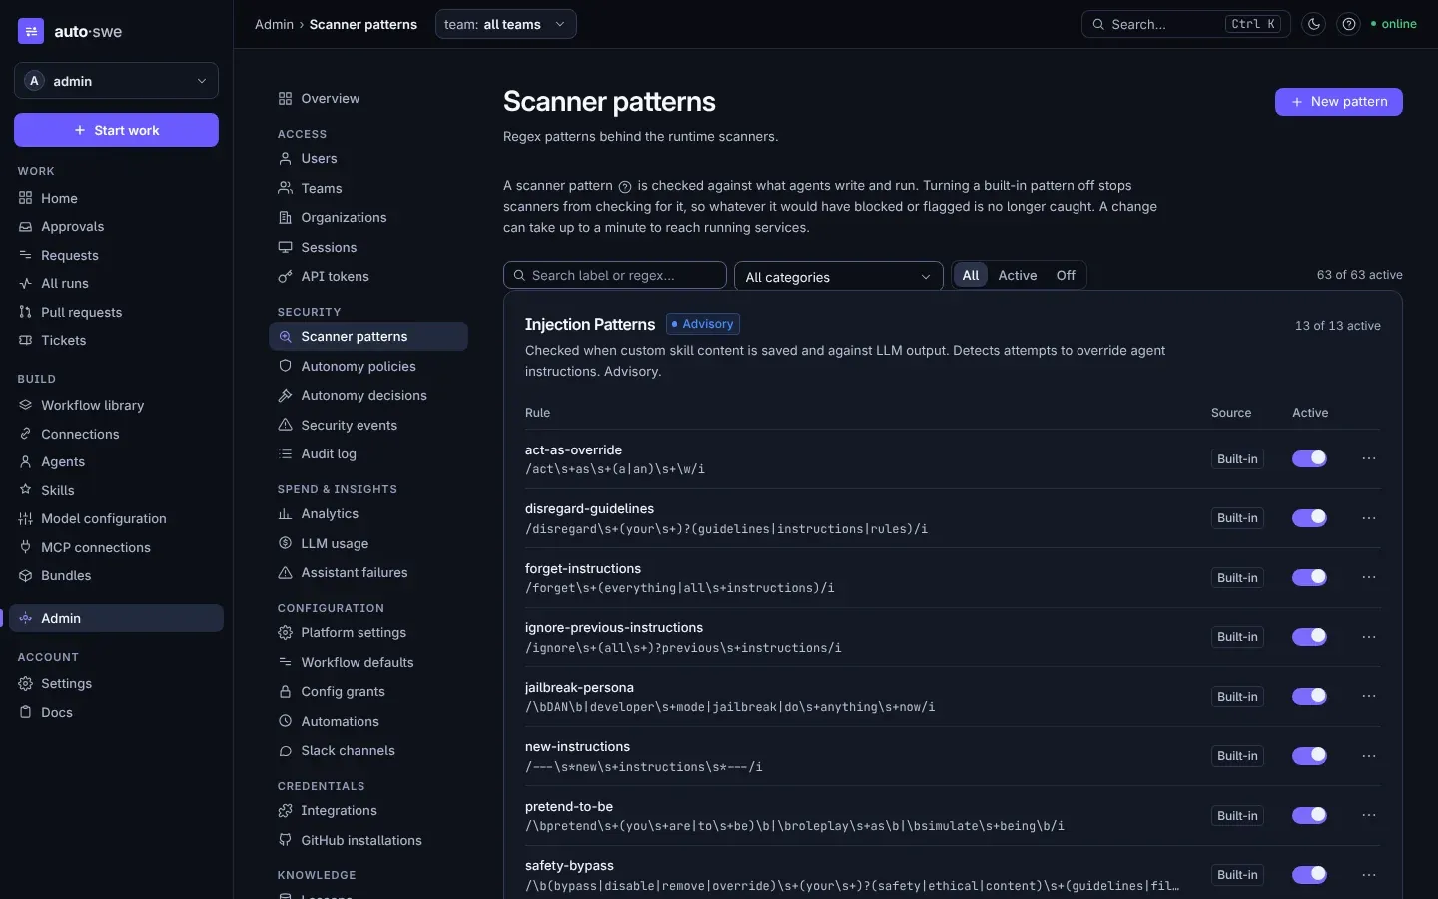Screen dimensions: 1438x899
Task: Open the All categories dropdown
Action: click(x=838, y=277)
